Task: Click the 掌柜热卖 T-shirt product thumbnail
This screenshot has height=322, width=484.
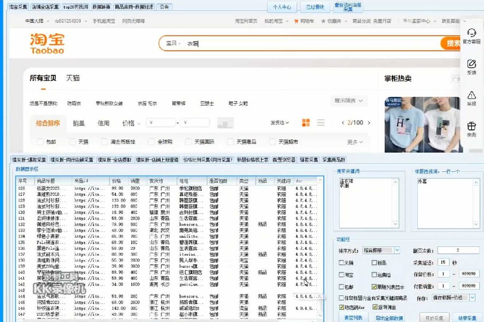Action: tap(423, 124)
